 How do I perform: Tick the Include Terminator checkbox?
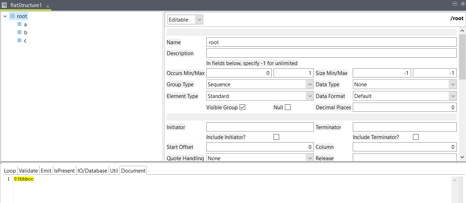(x=416, y=137)
